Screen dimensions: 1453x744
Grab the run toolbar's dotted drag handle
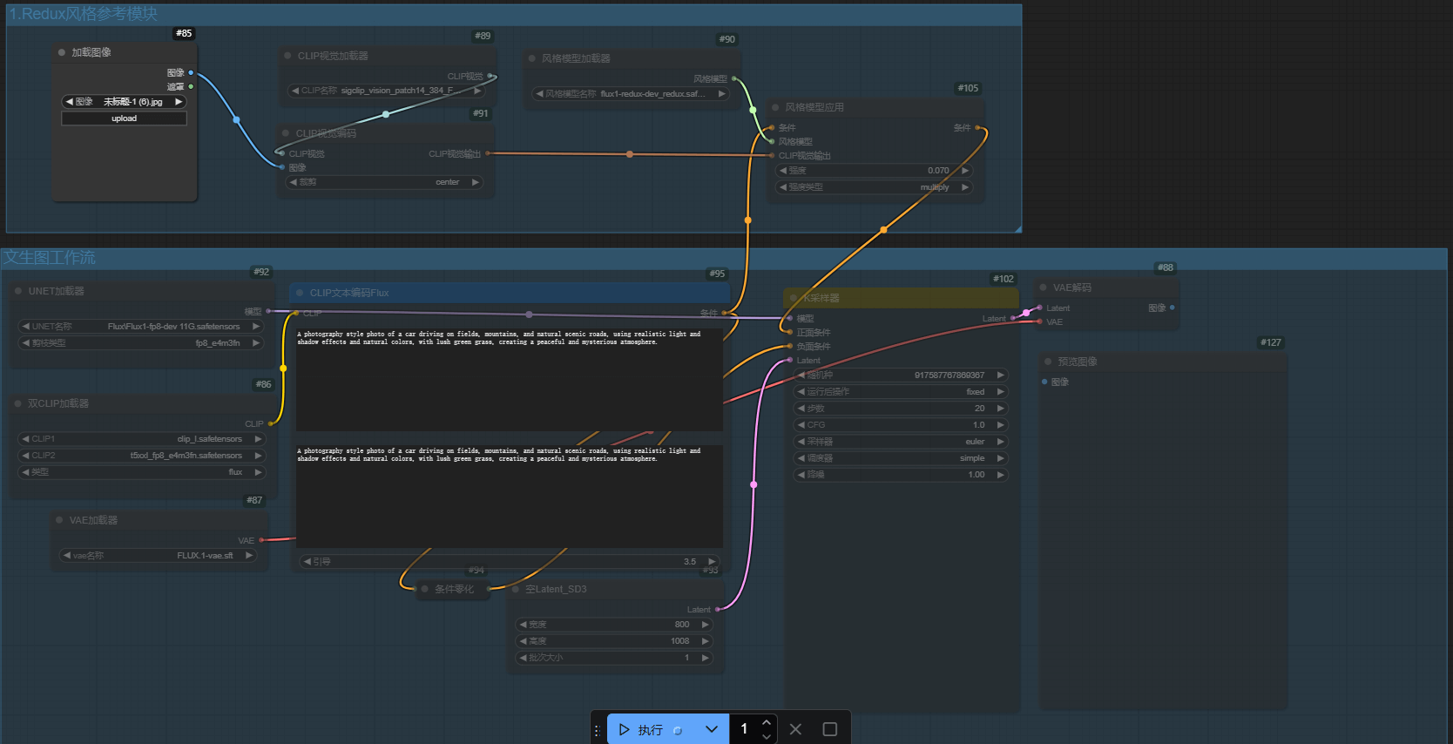(x=597, y=730)
